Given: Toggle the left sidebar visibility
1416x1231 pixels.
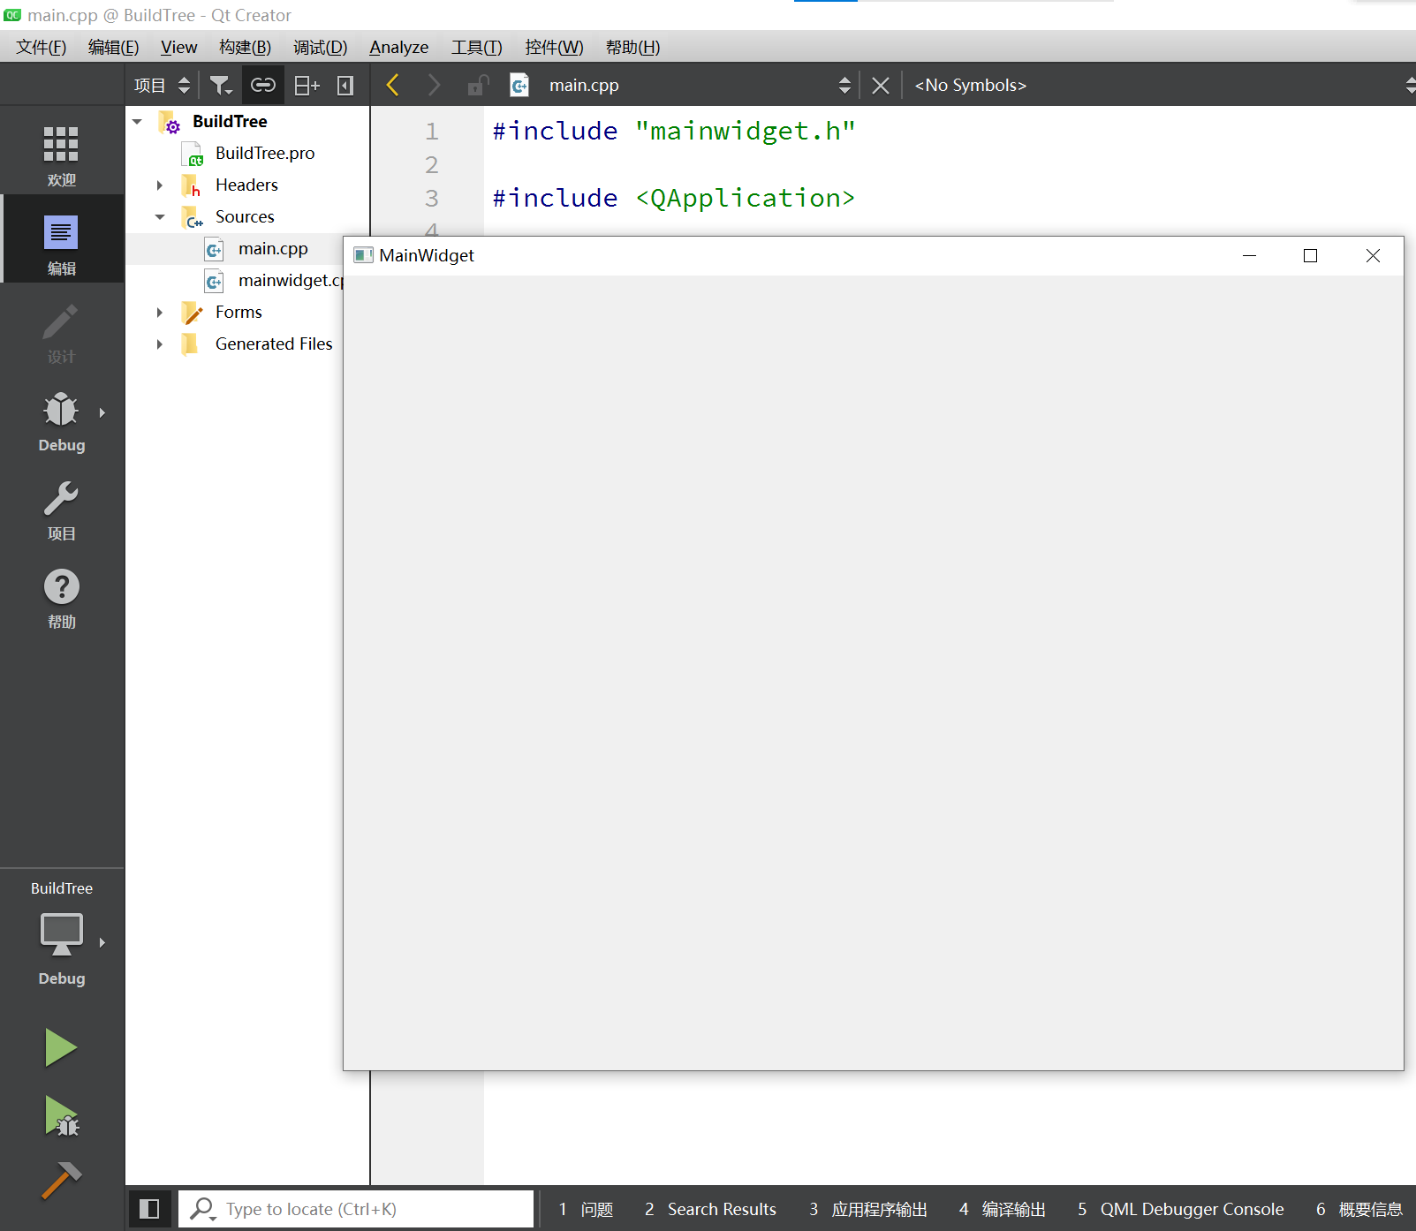Looking at the screenshot, I should [149, 1209].
